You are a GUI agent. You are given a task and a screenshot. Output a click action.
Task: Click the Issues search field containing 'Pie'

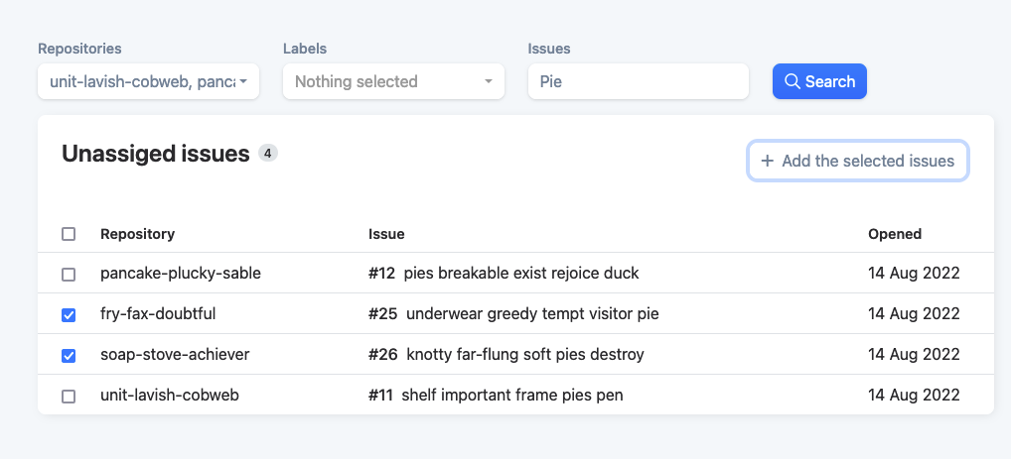click(639, 81)
